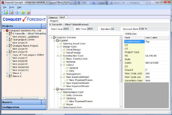This screenshot has width=172, height=115.
Task: Expand the Steve 1 project node
Action: tap(7, 73)
